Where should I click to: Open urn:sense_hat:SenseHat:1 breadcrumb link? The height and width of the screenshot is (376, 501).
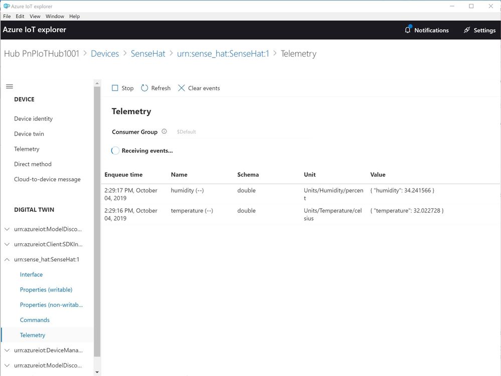(223, 54)
